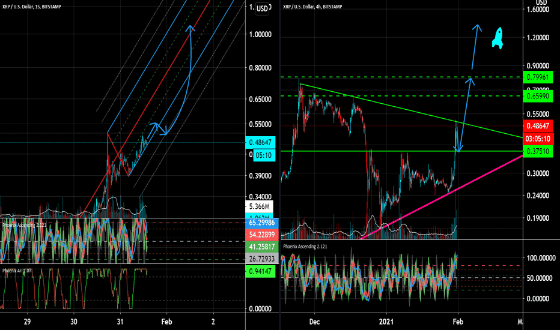Click the 0.90000 price on right axis
Viewport: 560px width, 330px height.
coord(538,66)
